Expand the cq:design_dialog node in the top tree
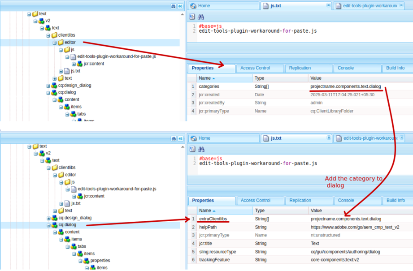The width and height of the screenshot is (413, 271). [48, 86]
